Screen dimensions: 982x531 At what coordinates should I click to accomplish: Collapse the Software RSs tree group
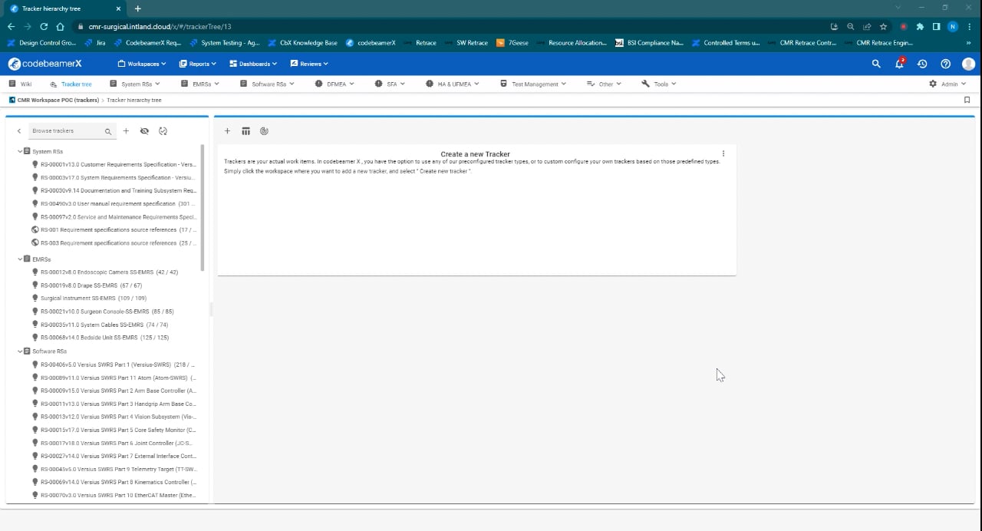[x=20, y=351]
